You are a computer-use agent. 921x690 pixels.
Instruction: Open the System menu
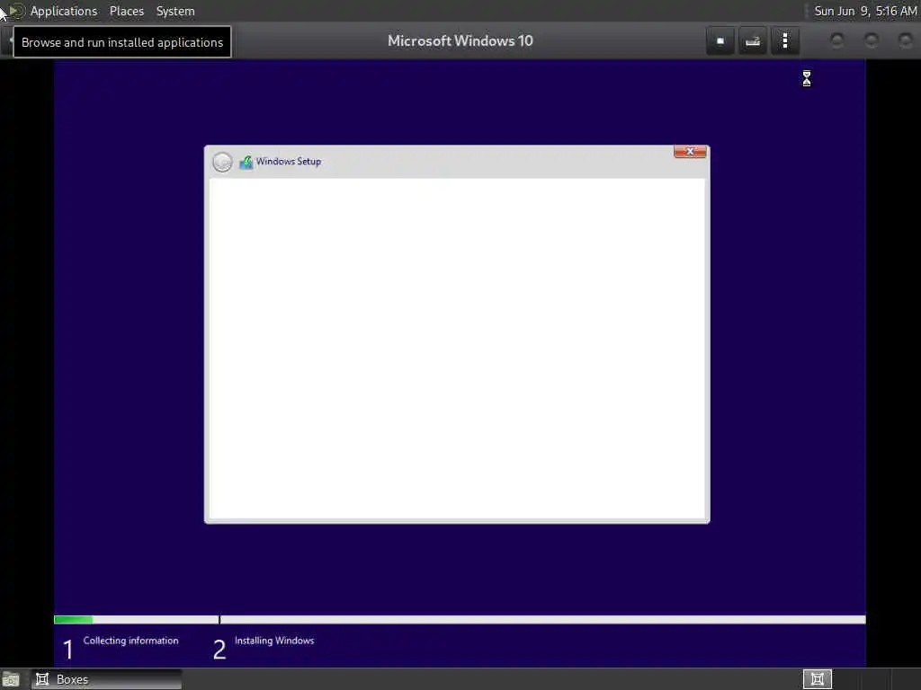click(175, 11)
